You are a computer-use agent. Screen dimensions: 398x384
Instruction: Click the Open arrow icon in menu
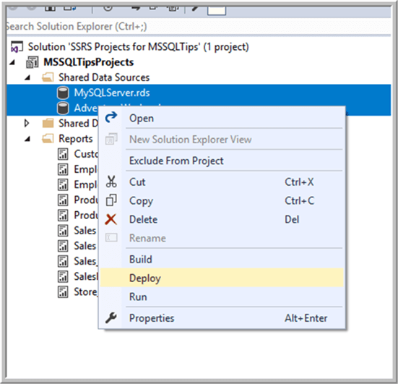(111, 117)
